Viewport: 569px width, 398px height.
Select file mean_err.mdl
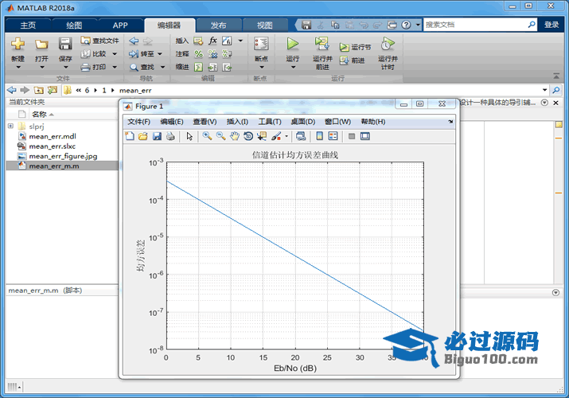click(53, 136)
